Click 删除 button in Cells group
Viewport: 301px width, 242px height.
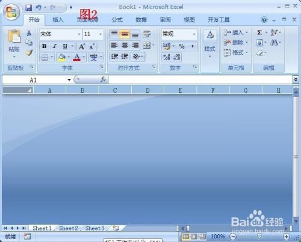pyautogui.click(x=236, y=42)
